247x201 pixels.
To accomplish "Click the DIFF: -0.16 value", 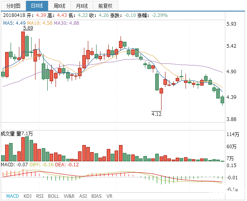I will click(x=42, y=165).
